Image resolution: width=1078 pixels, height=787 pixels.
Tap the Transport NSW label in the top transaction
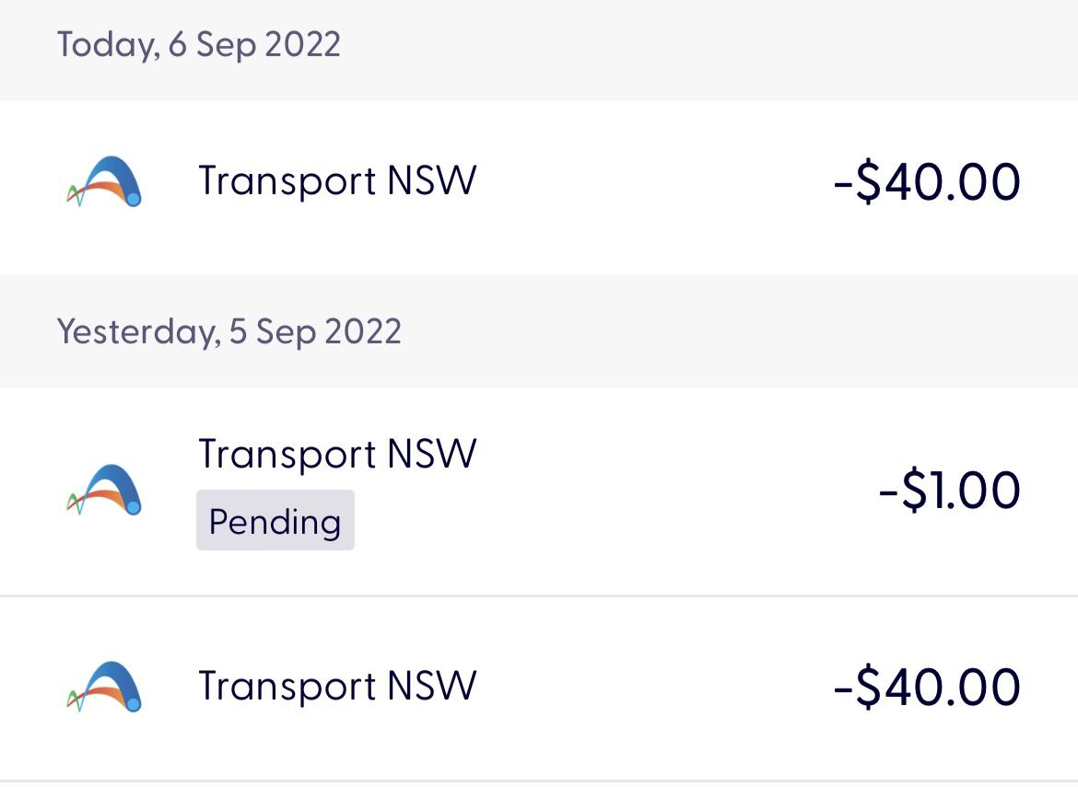point(337,180)
